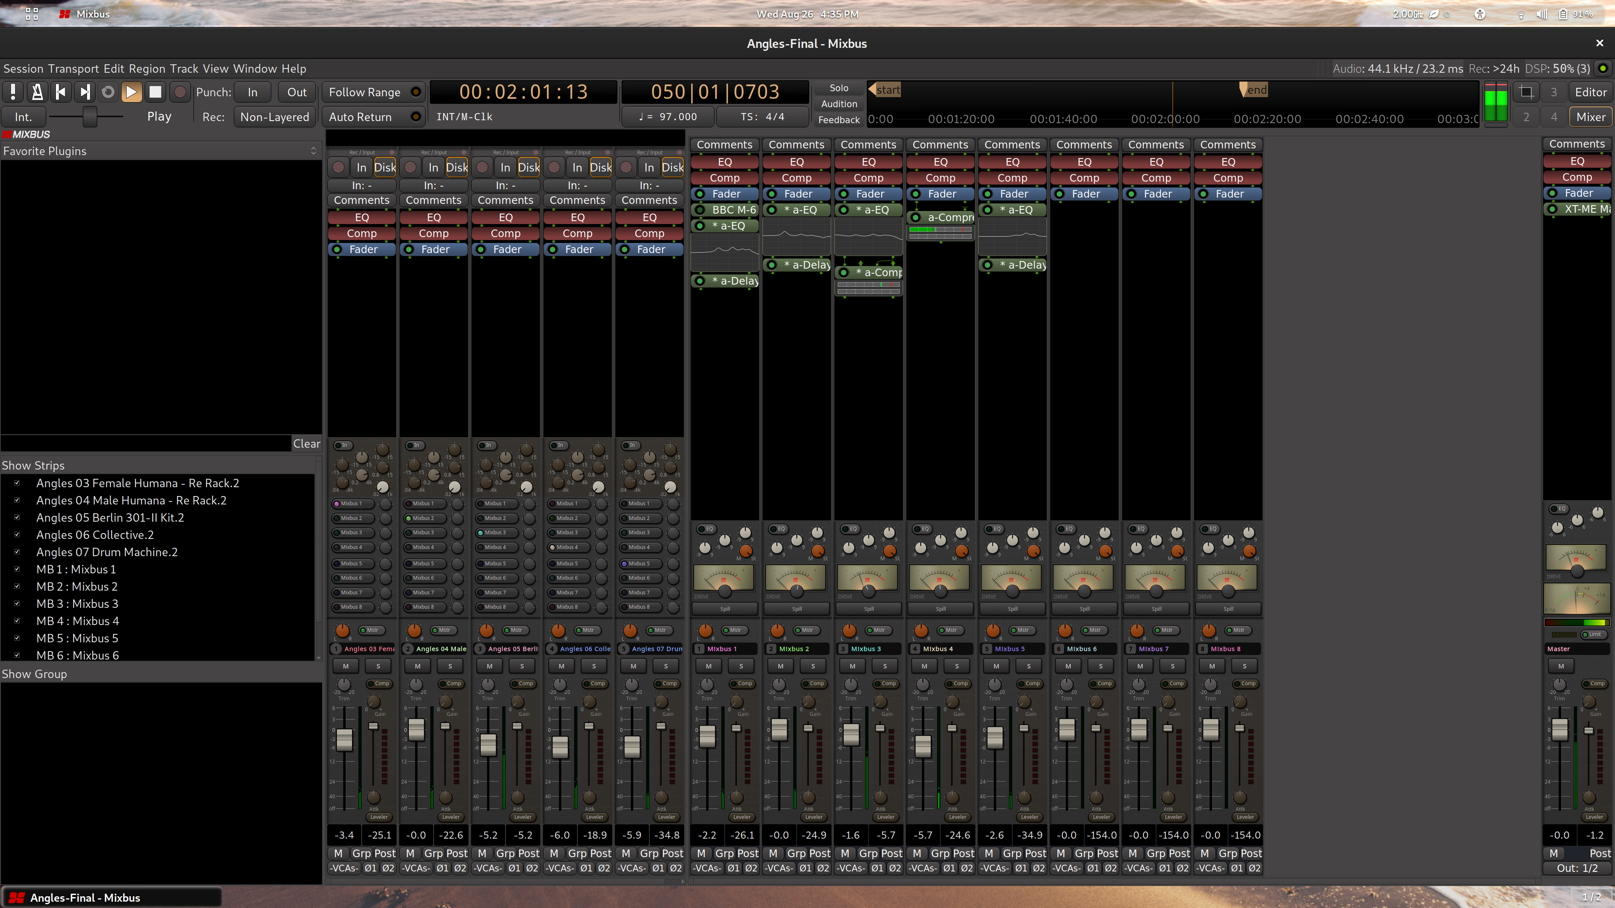Expand the Show Group section
The image size is (1615, 908).
click(33, 673)
